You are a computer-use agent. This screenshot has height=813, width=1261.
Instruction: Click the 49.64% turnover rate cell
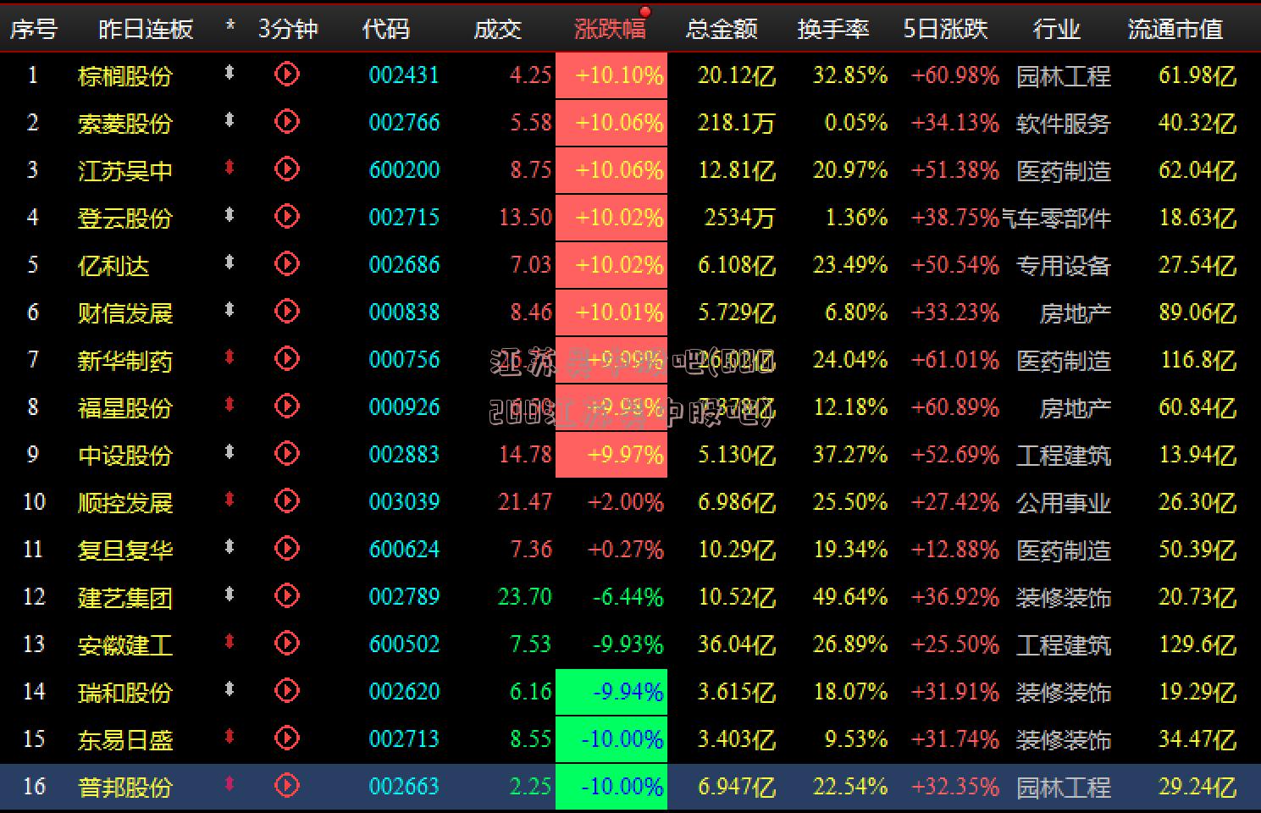[x=850, y=597]
